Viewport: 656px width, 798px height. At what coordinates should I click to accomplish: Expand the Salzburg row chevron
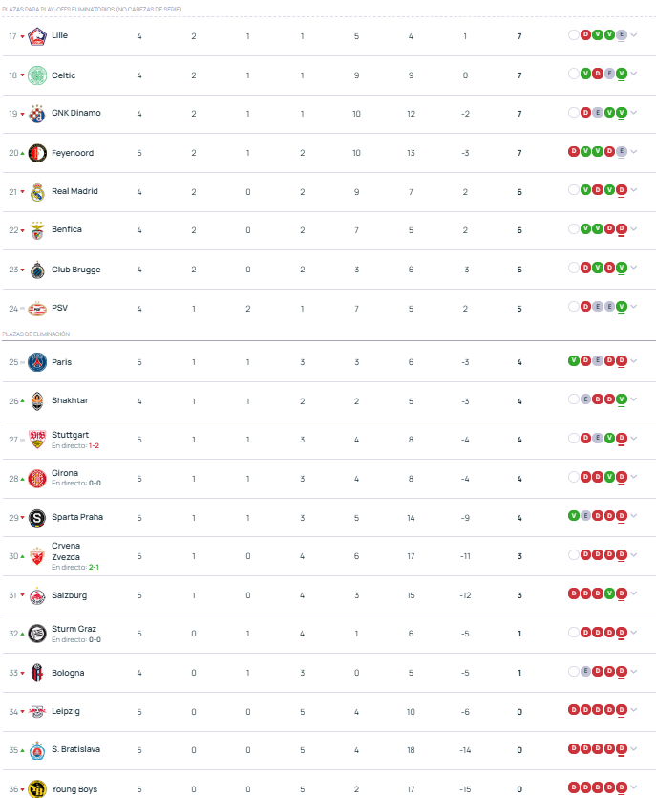634,593
